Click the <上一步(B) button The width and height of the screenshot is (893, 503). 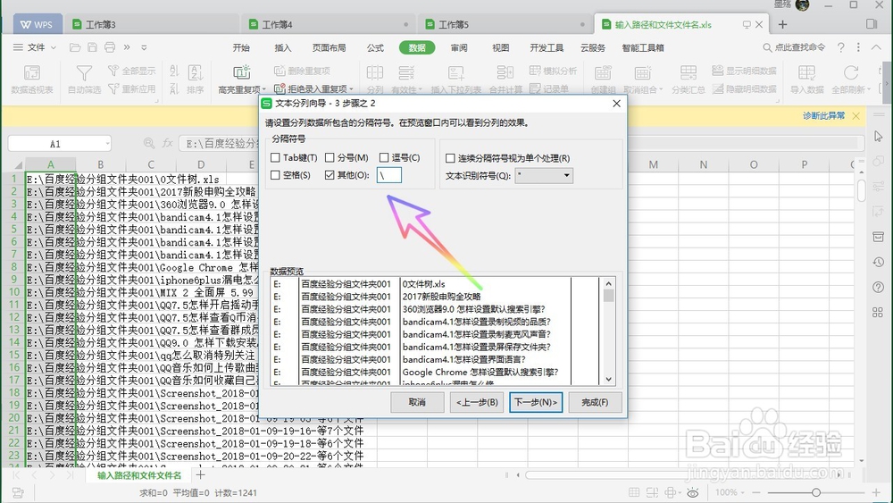477,402
